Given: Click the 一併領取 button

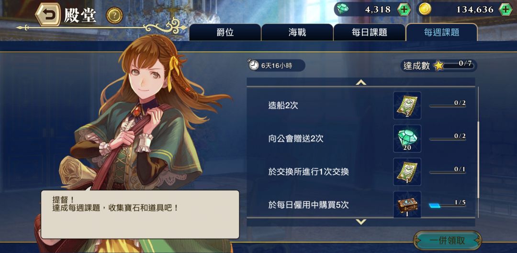Looking at the screenshot, I should click(x=447, y=240).
